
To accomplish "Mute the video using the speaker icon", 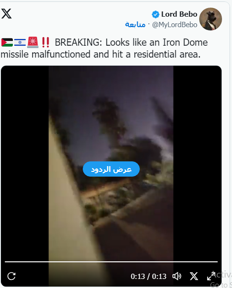I will 177,276.
